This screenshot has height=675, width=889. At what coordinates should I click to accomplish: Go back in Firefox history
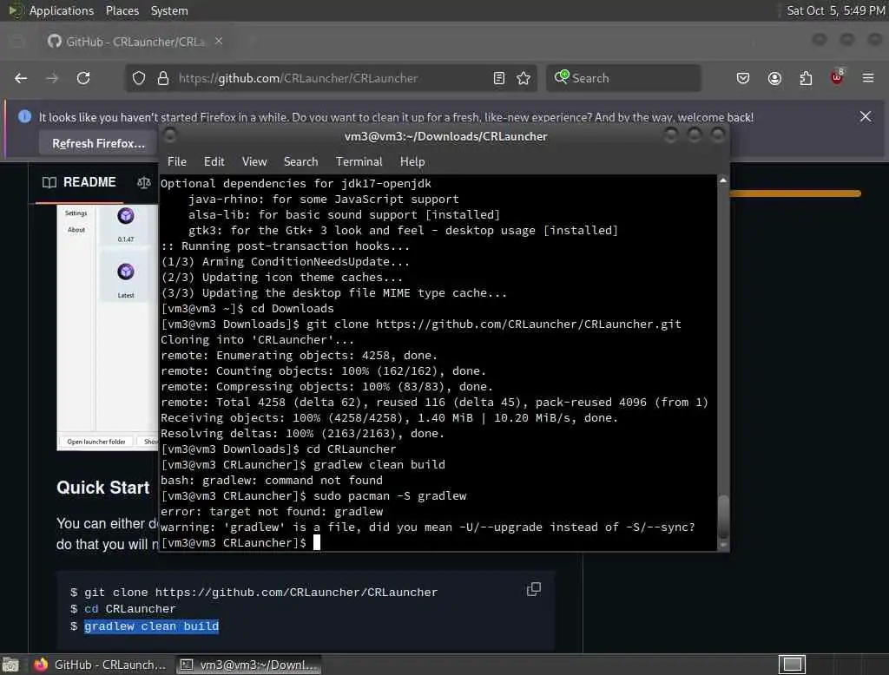pyautogui.click(x=21, y=78)
